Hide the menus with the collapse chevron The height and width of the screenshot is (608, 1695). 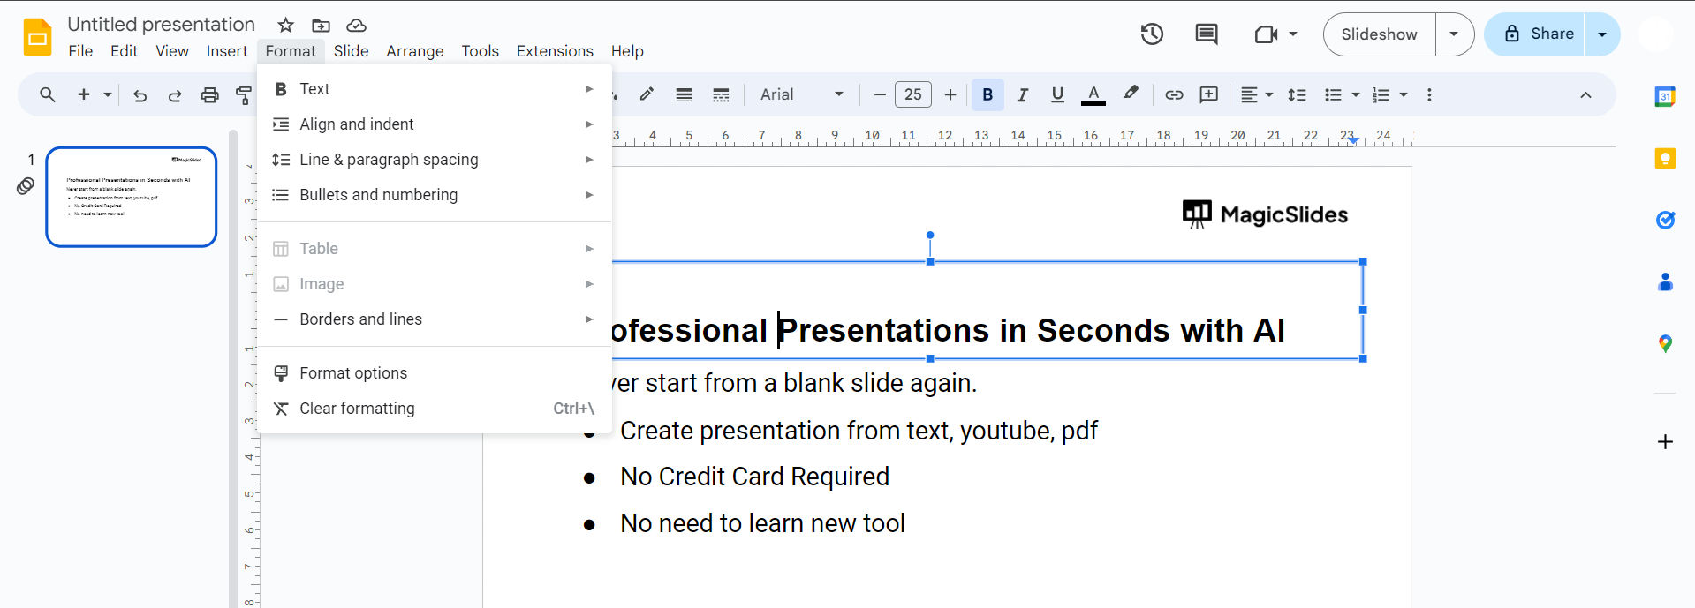(x=1585, y=94)
